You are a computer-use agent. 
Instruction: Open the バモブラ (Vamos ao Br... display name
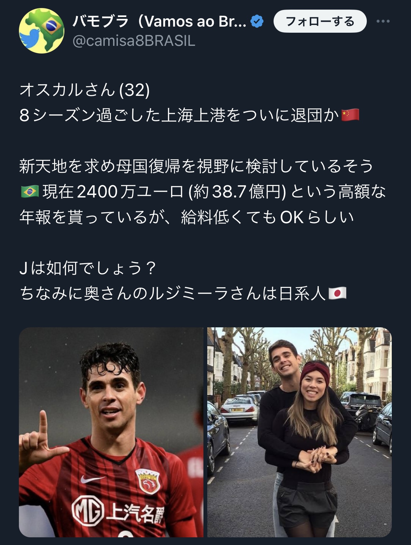pos(160,21)
